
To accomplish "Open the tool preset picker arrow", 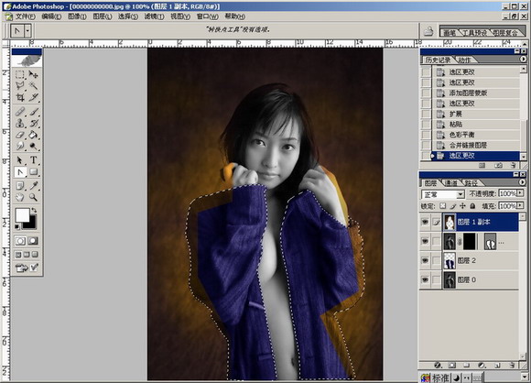I will [27, 31].
